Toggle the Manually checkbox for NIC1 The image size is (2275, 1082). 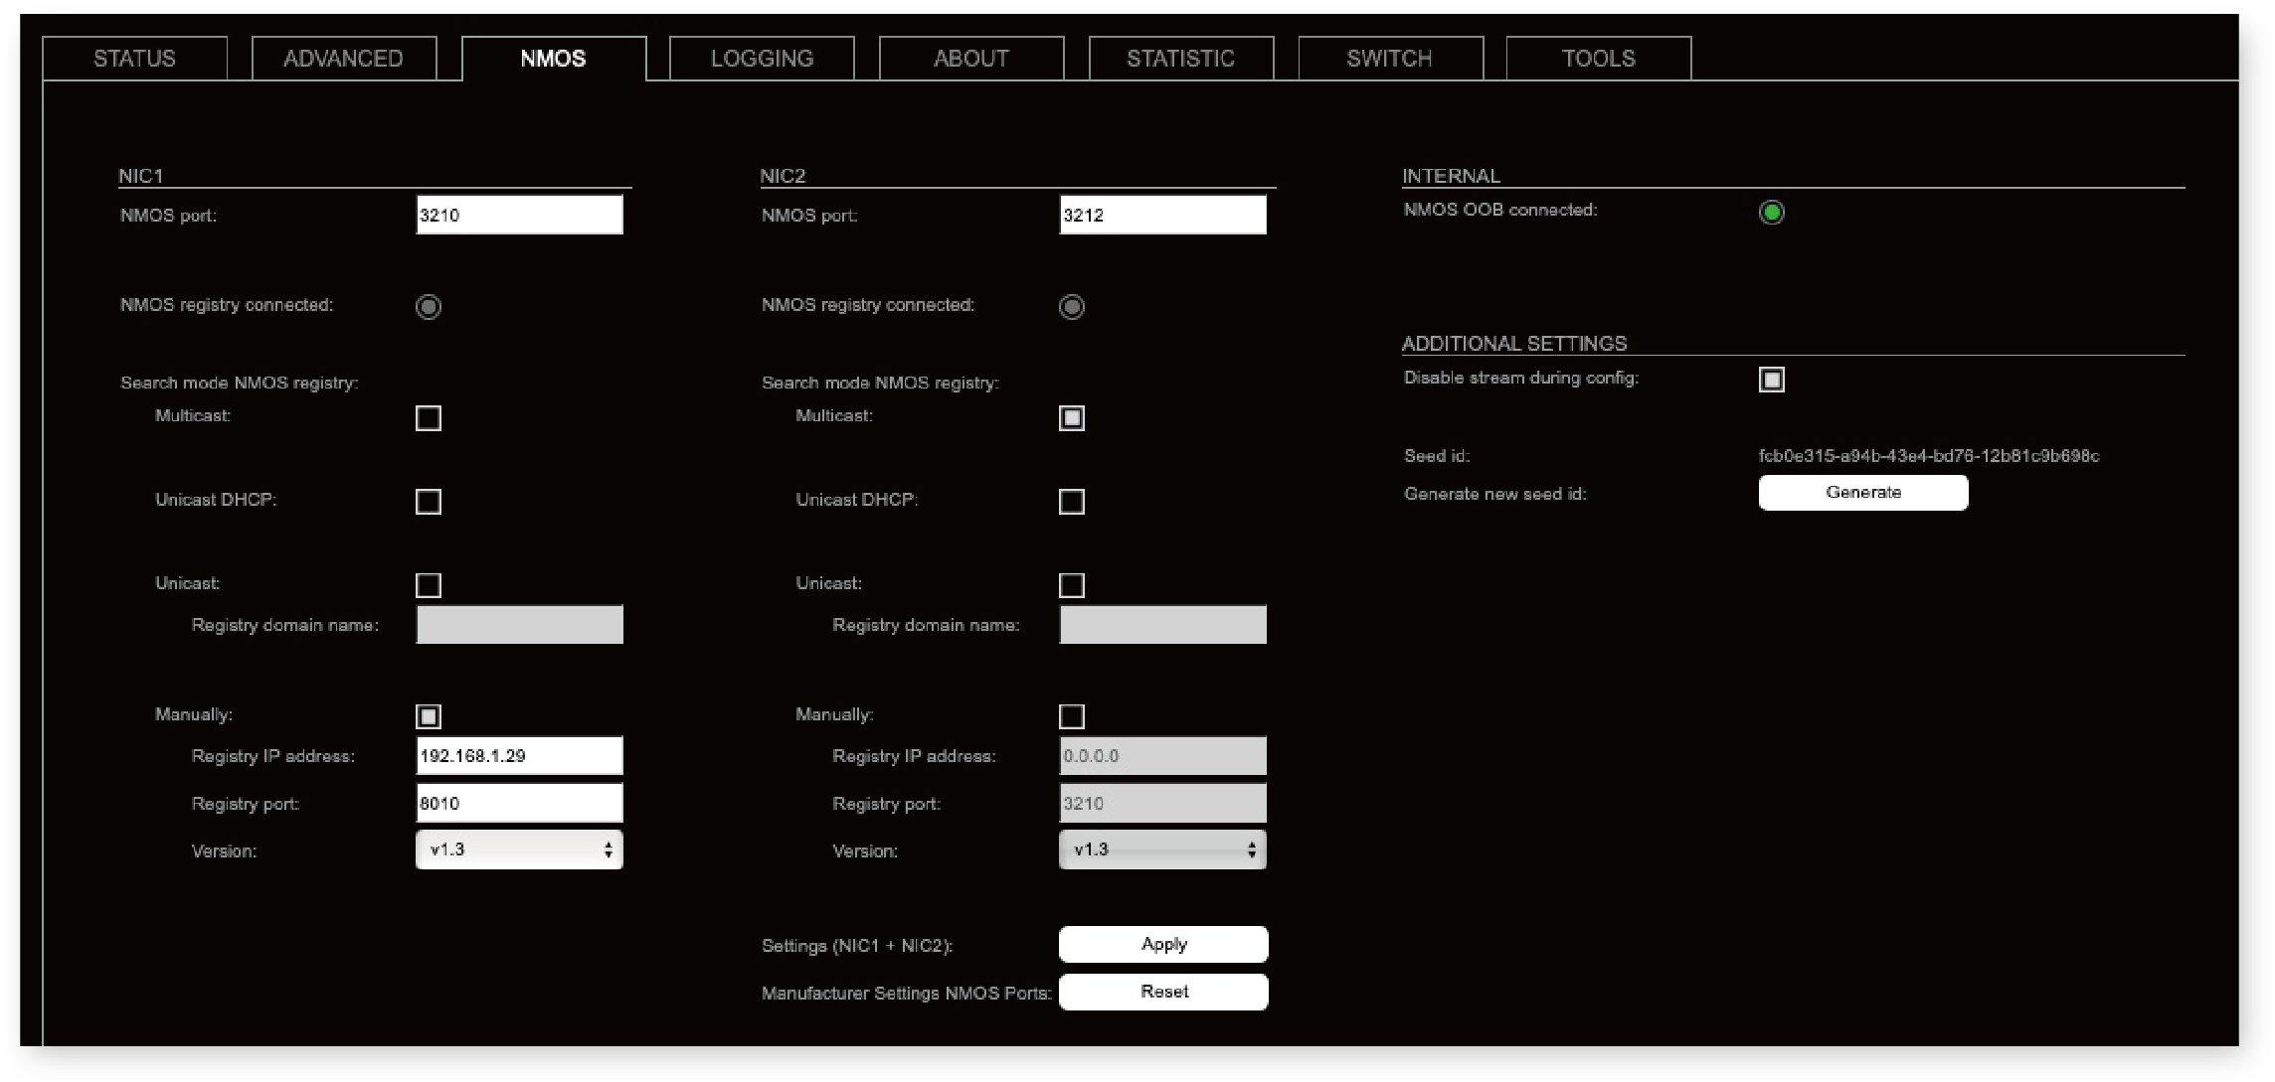[429, 716]
